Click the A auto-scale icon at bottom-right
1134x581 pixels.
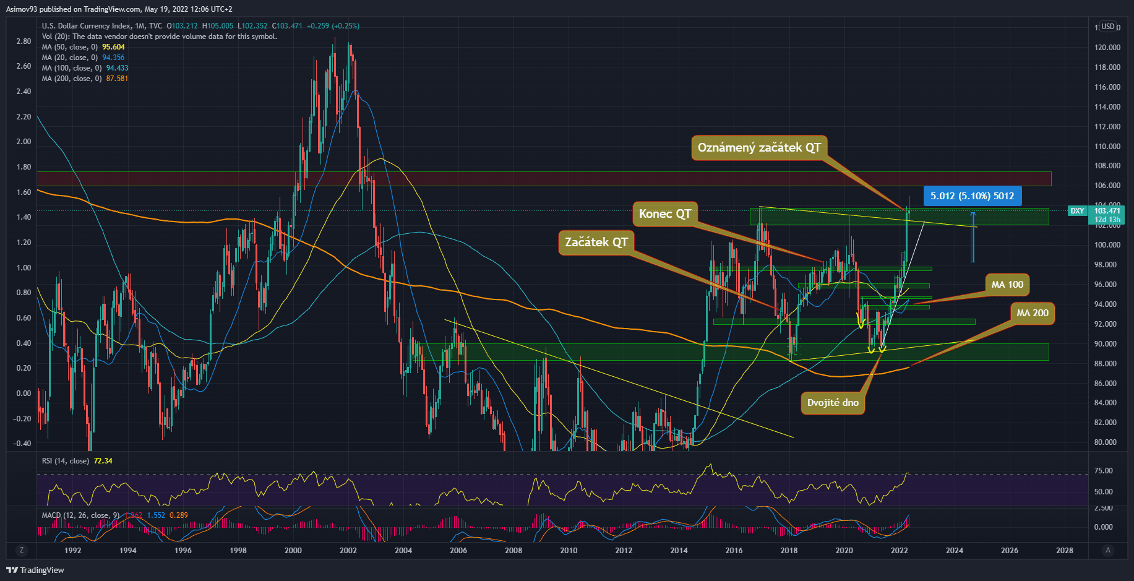point(1107,550)
